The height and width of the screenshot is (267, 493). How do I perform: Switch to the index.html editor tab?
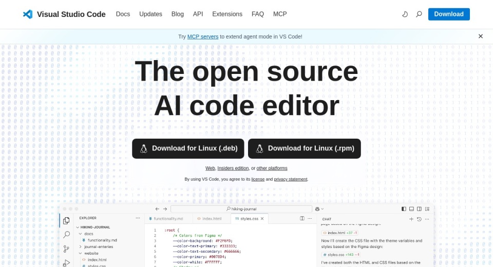point(211,219)
